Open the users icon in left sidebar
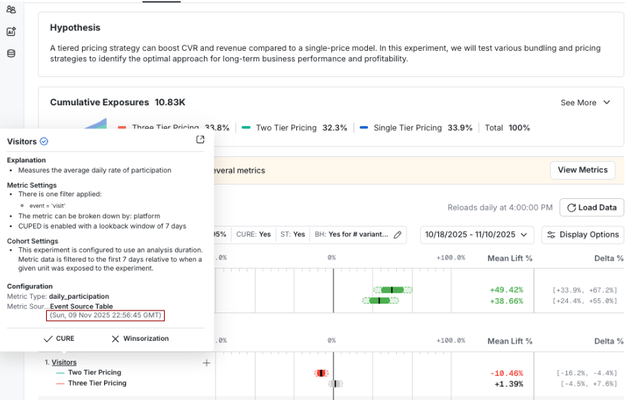 tap(11, 10)
